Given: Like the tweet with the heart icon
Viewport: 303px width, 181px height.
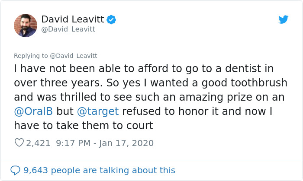Looking at the screenshot, I should coord(19,143).
